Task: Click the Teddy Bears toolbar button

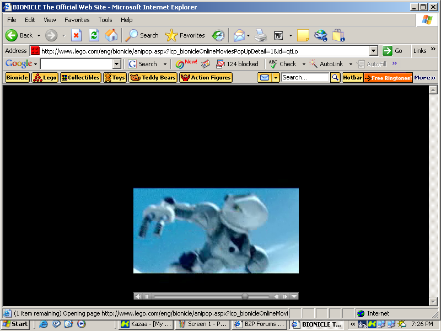Action: [x=153, y=77]
